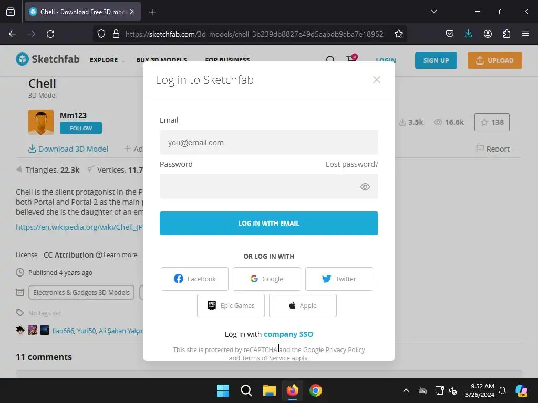Click the Mm123 username
Image resolution: width=538 pixels, height=403 pixels.
[x=73, y=115]
